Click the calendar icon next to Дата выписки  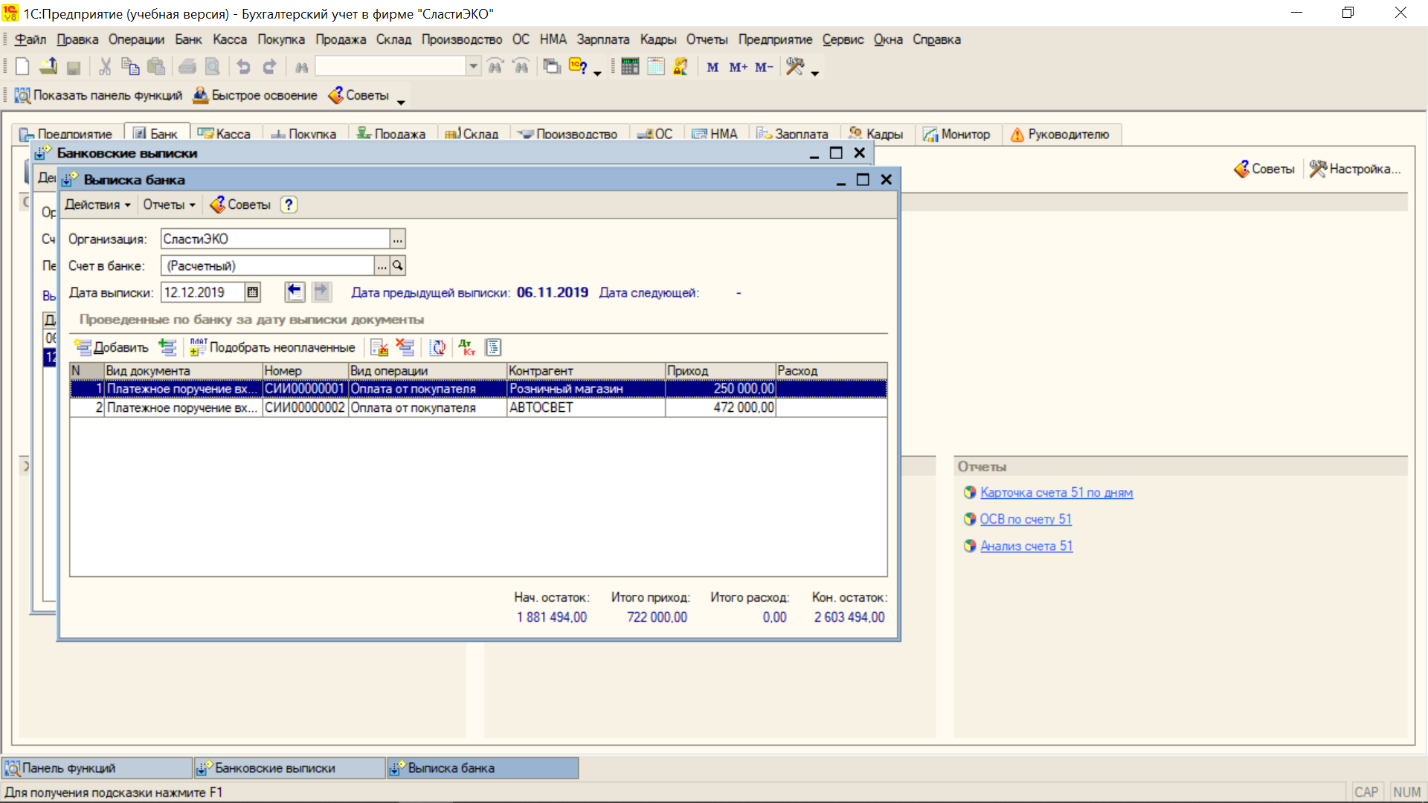pyautogui.click(x=253, y=292)
